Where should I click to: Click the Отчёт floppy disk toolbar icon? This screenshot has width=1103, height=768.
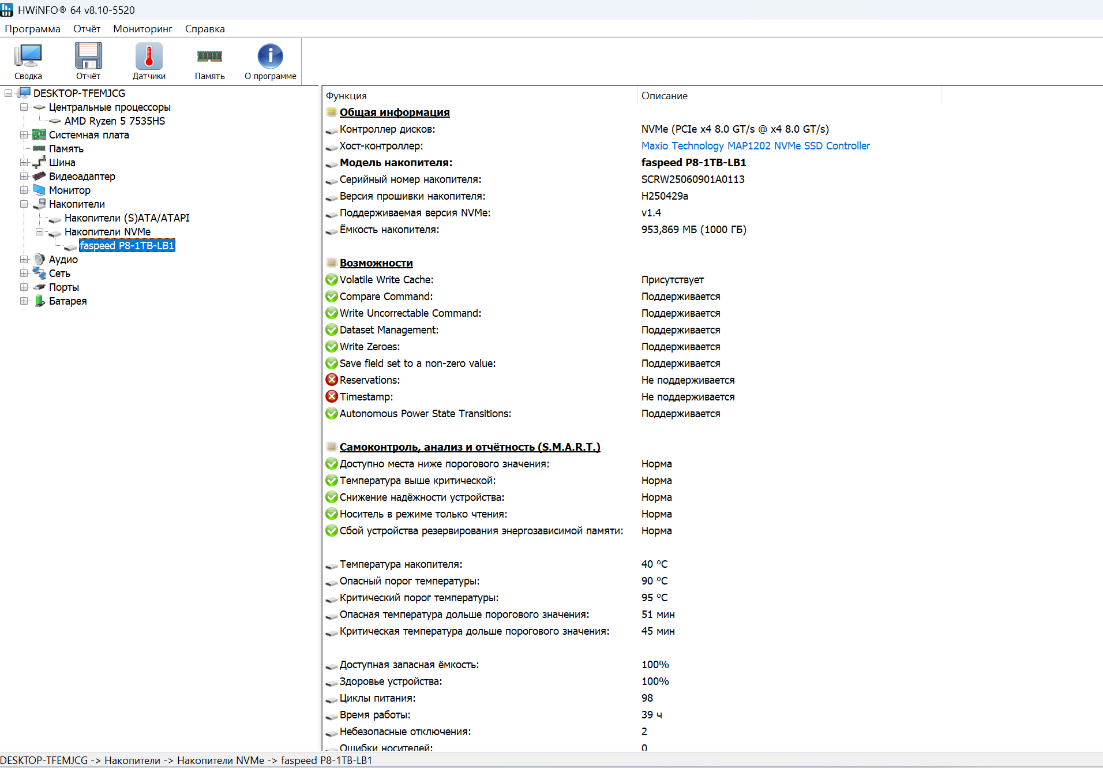(88, 61)
